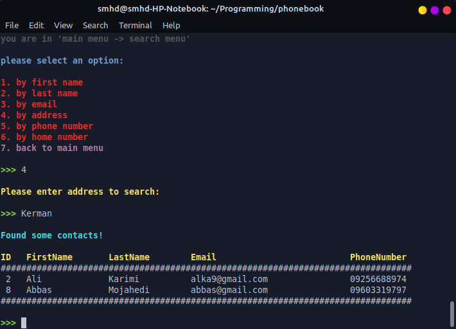456x329 pixels.
Task: Click first name 'Abbas'
Action: click(39, 290)
